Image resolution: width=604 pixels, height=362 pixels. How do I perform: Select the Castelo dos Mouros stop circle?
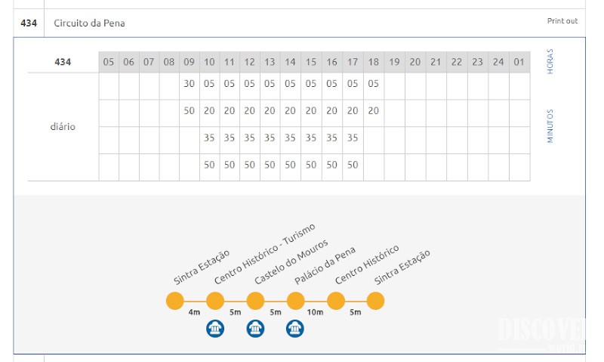pos(255,301)
